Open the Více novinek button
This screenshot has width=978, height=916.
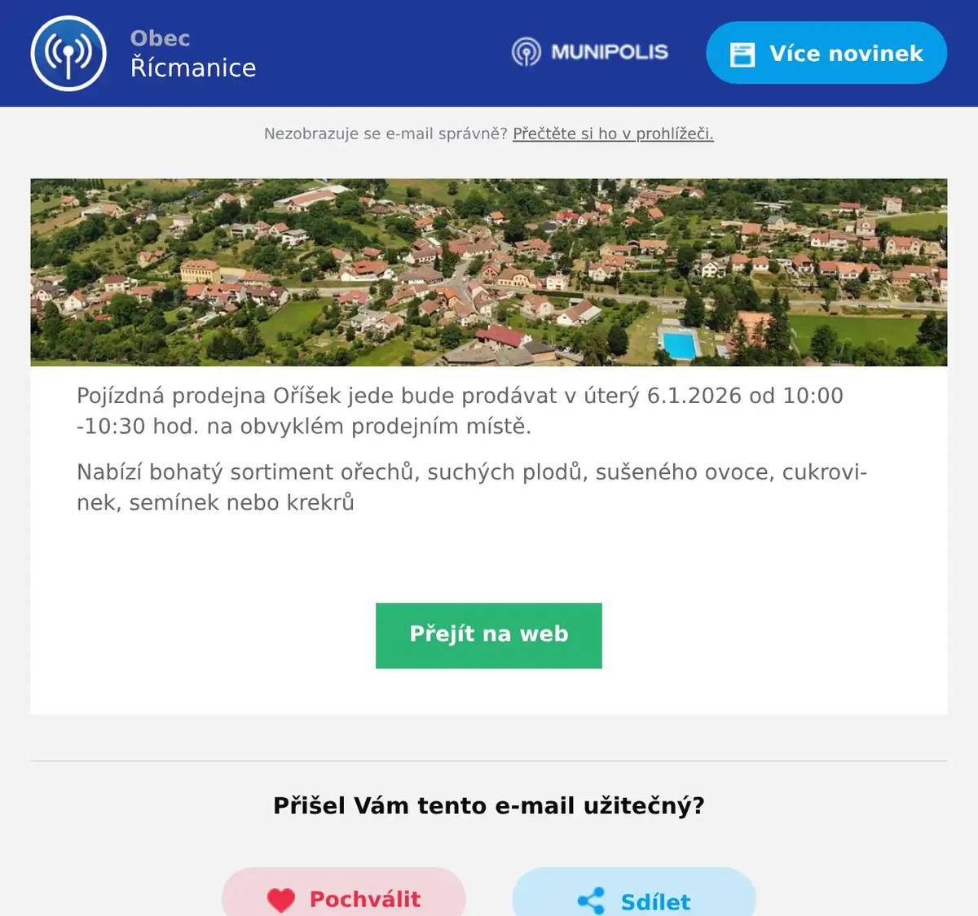[x=826, y=53]
